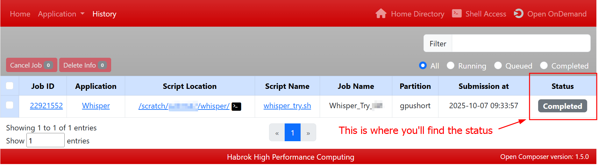Open job ID 22921552 link
The height and width of the screenshot is (165, 598).
46,106
